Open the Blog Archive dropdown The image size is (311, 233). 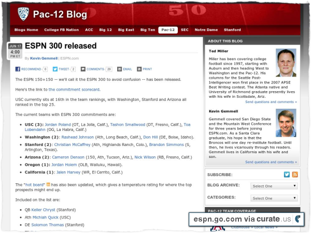click(x=274, y=186)
